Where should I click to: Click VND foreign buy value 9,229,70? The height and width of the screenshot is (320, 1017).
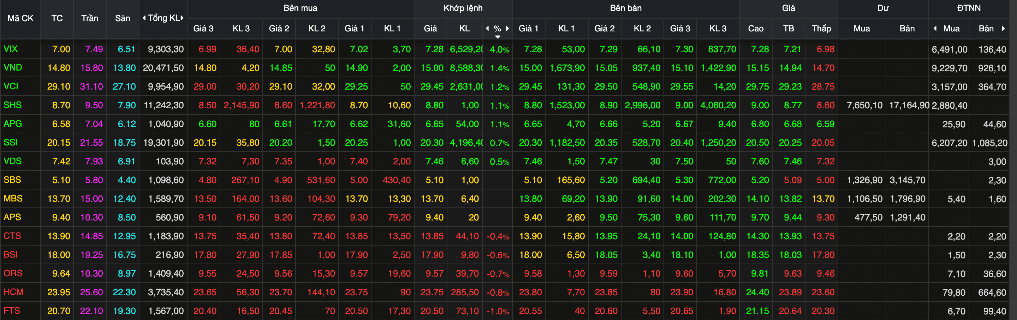950,68
